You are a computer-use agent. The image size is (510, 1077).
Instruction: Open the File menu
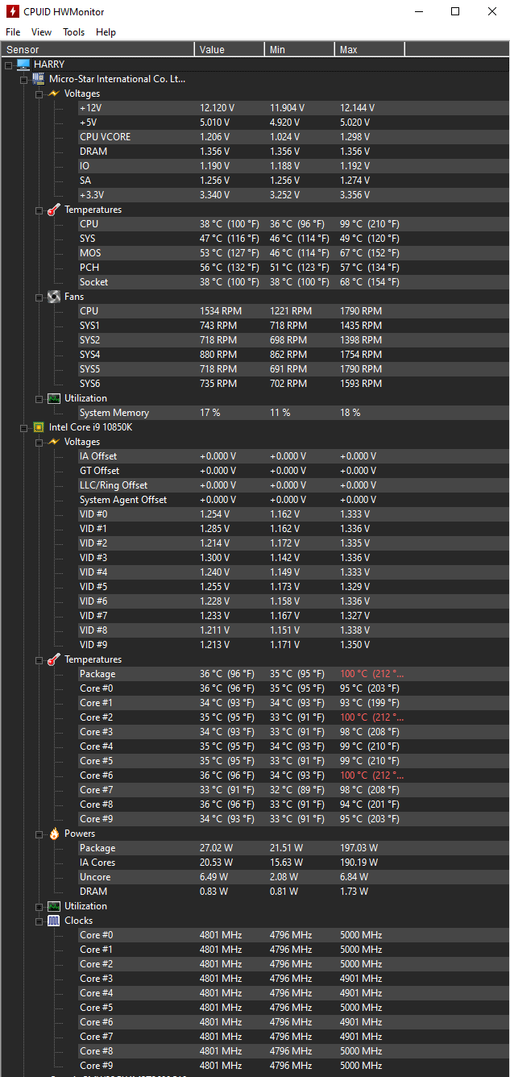coord(13,32)
